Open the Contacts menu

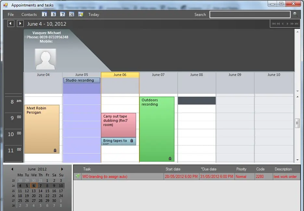click(29, 15)
